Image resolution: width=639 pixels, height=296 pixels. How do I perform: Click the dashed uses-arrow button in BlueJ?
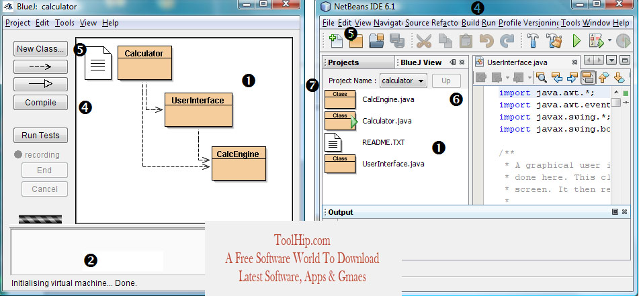(x=40, y=66)
